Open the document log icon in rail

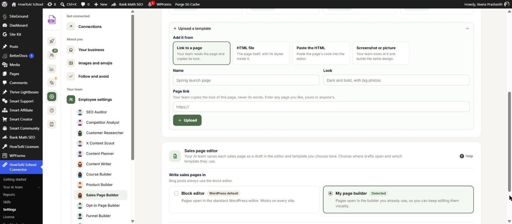(x=52, y=124)
